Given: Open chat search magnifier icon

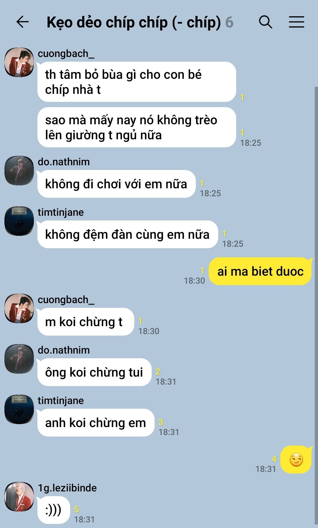Looking at the screenshot, I should click(x=265, y=22).
